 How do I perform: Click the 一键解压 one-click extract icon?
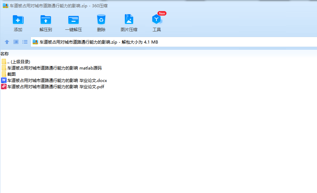74,20
